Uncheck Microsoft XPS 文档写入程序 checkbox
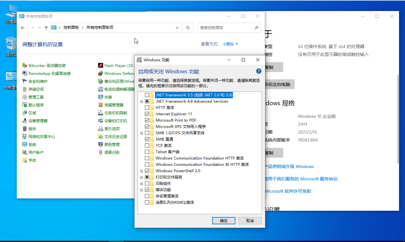This screenshot has width=405, height=242. 147,127
